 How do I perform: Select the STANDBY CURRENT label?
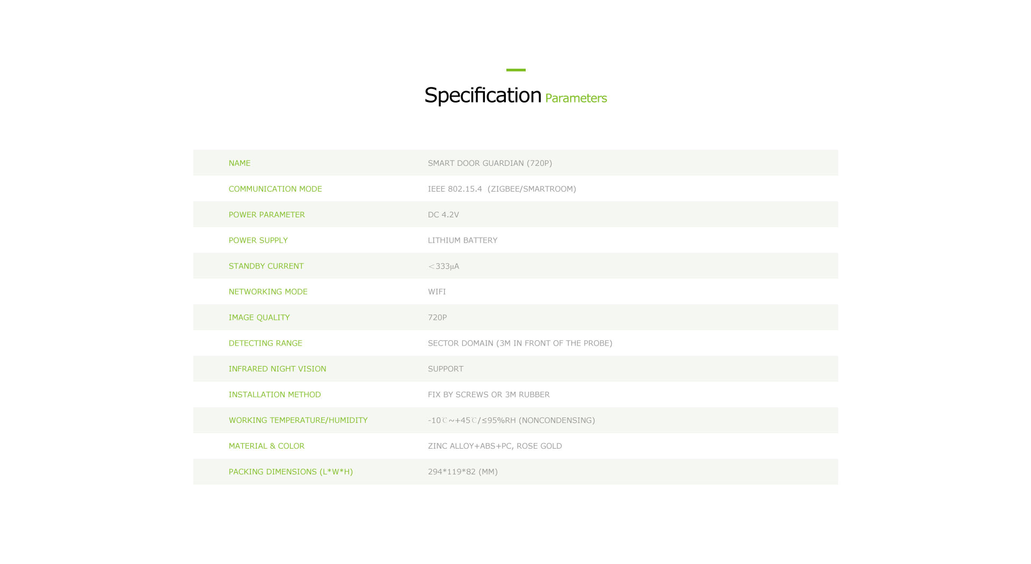(x=266, y=266)
